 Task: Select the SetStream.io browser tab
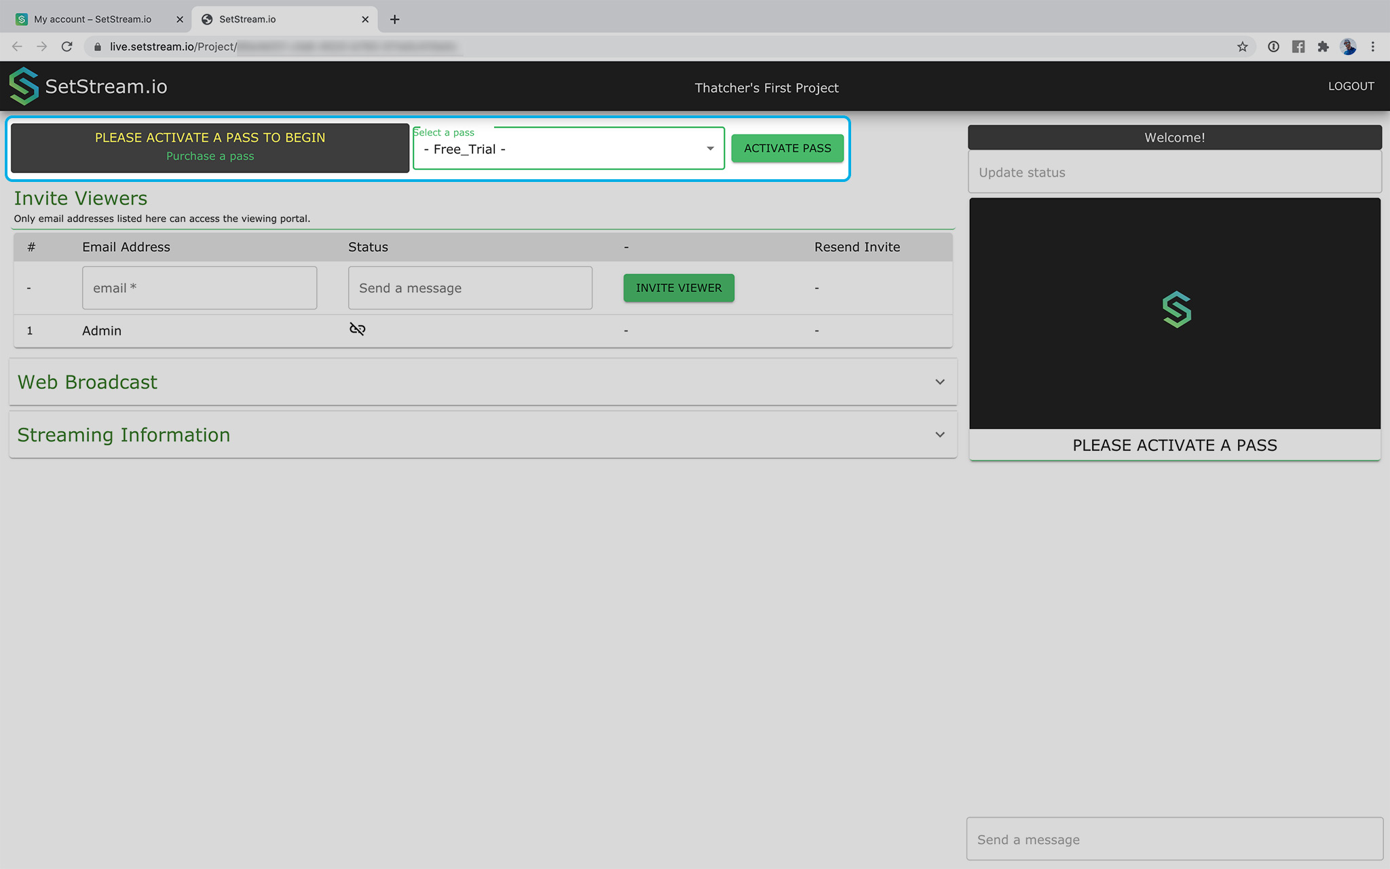pyautogui.click(x=284, y=19)
